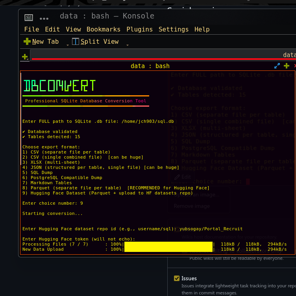
Task: Click the 'data : bash' split view title
Action: coord(150,66)
